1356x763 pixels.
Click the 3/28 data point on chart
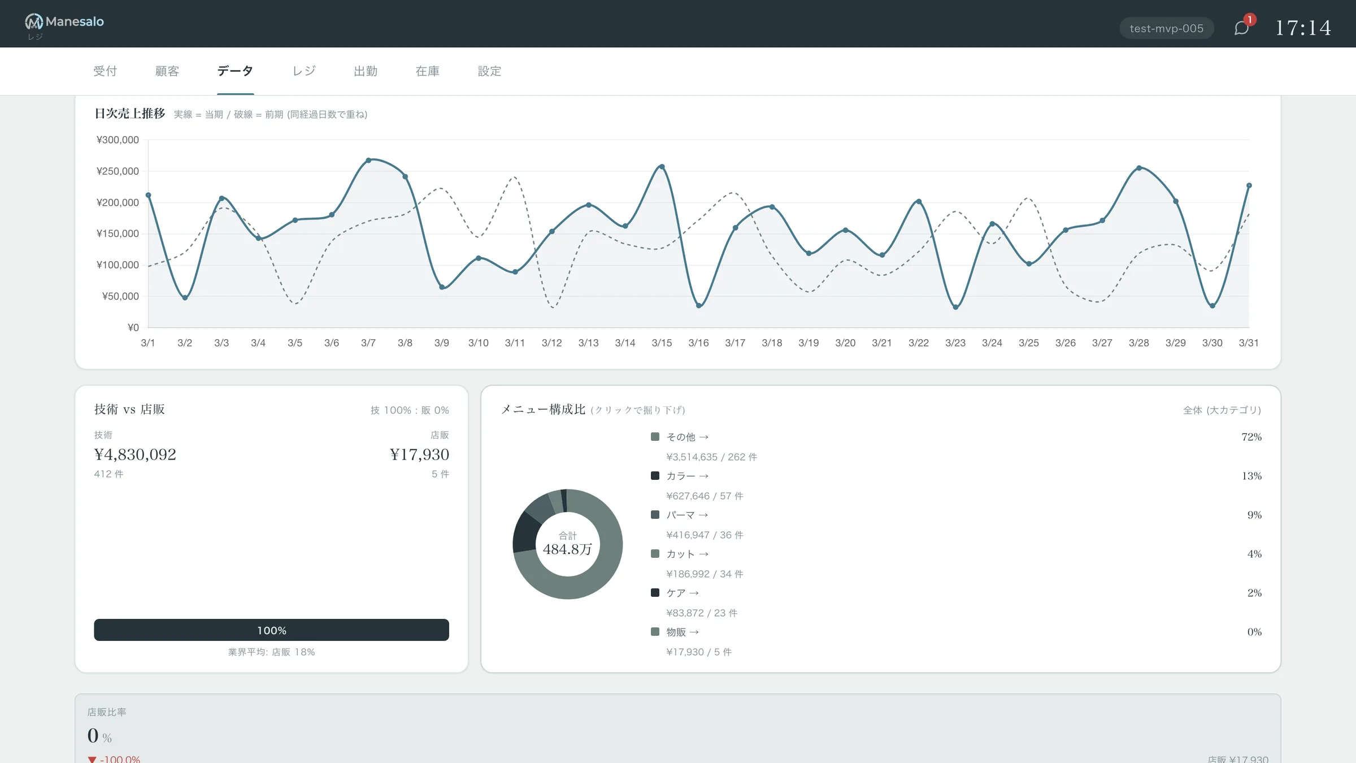click(x=1139, y=168)
